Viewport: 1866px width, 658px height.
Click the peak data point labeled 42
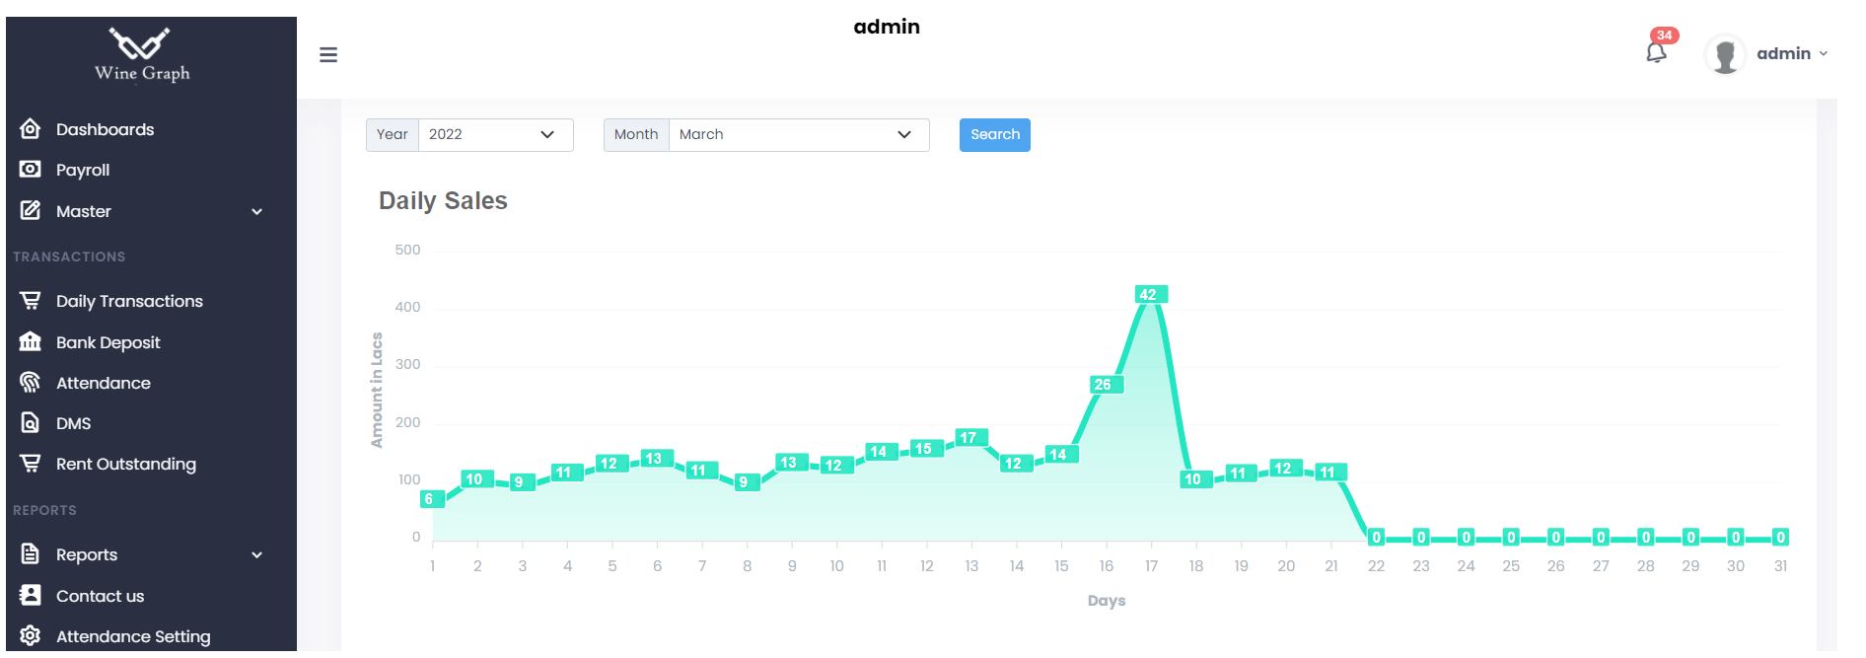1149,295
